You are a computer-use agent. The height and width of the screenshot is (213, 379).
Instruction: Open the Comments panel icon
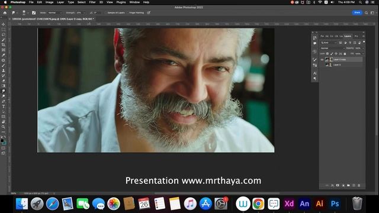click(x=314, y=43)
